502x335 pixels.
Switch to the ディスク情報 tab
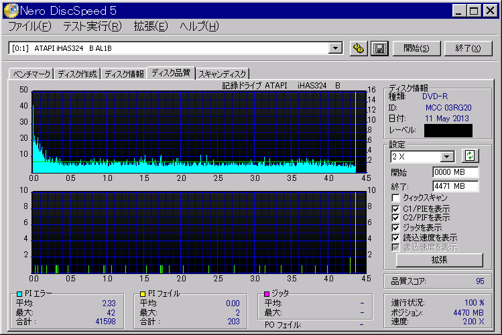[x=124, y=74]
